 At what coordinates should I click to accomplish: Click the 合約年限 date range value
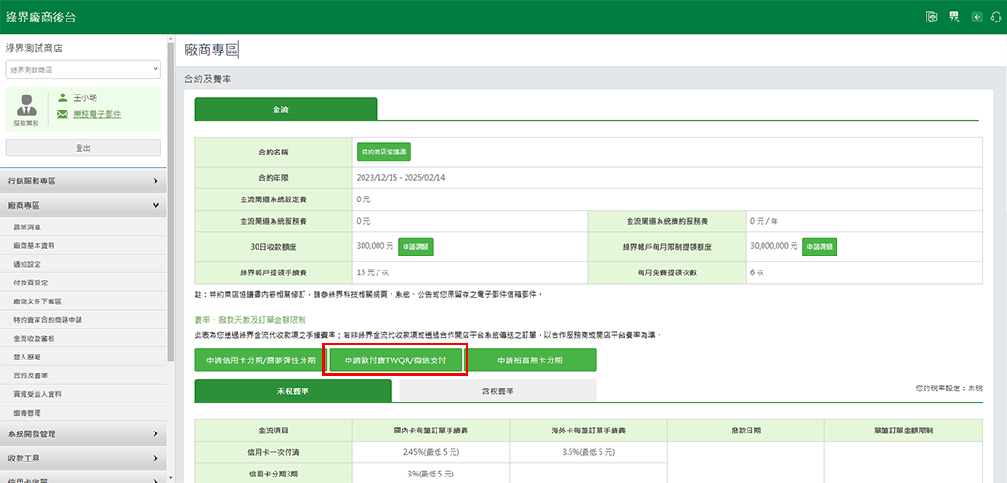(401, 178)
